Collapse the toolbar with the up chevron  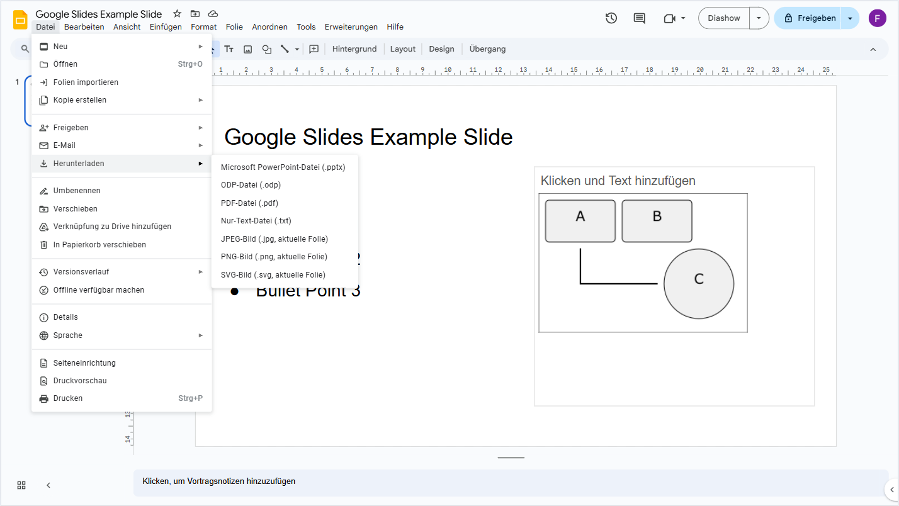tap(873, 49)
